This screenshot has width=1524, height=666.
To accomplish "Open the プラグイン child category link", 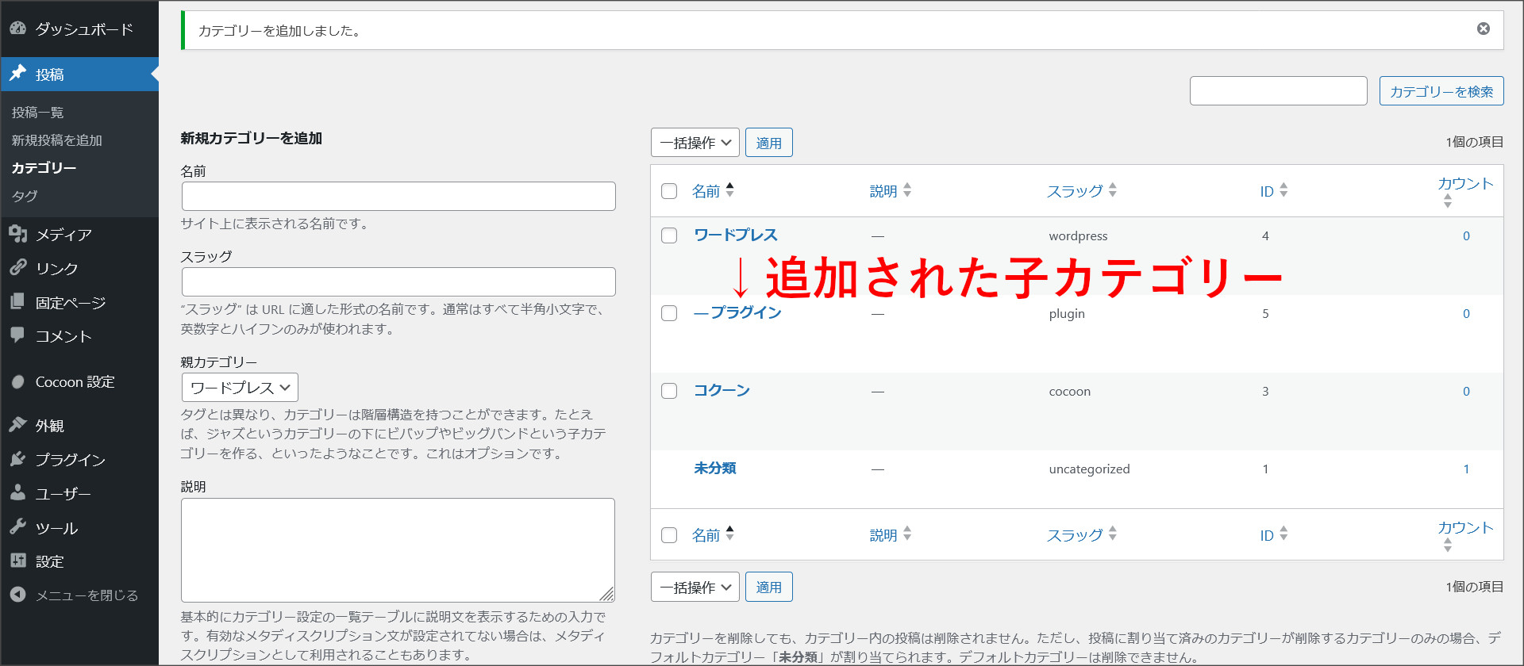I will [737, 312].
